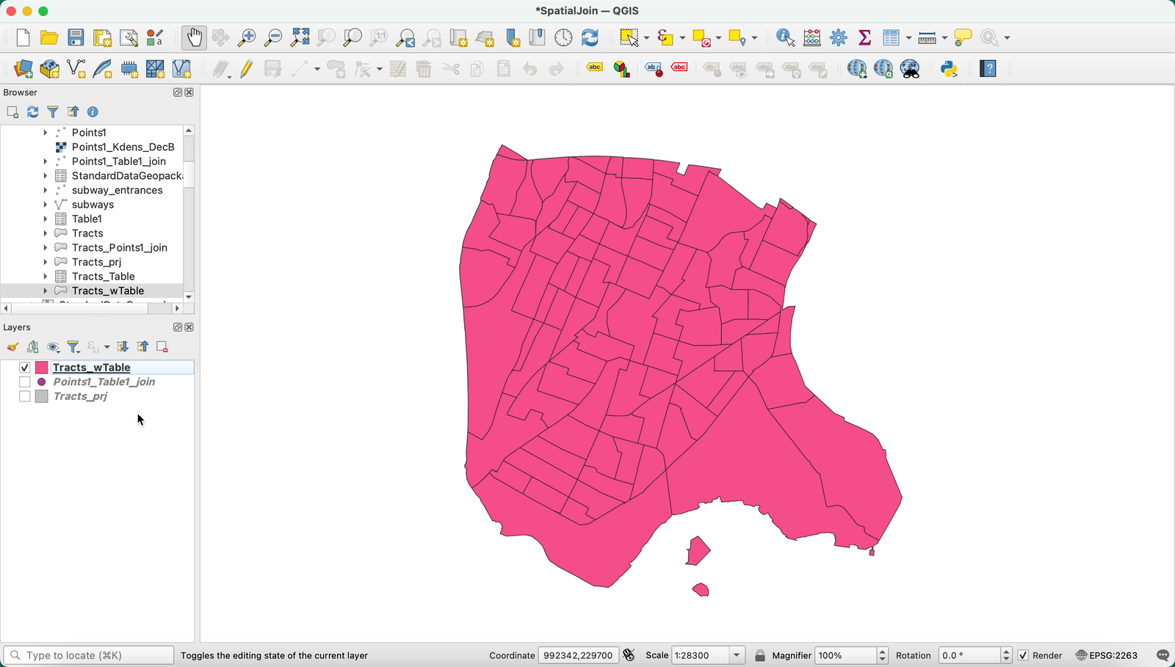Show Statistical Summary panel

click(x=865, y=37)
